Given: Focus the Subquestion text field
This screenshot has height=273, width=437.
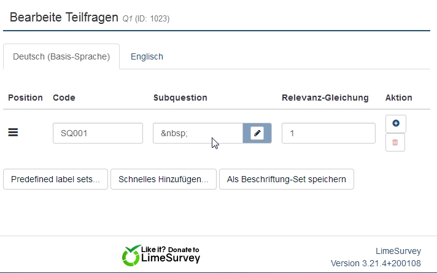Looking at the screenshot, I should tap(198, 133).
